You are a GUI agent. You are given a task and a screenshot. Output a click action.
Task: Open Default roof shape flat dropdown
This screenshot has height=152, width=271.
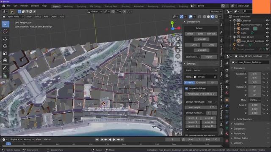coord(212,102)
